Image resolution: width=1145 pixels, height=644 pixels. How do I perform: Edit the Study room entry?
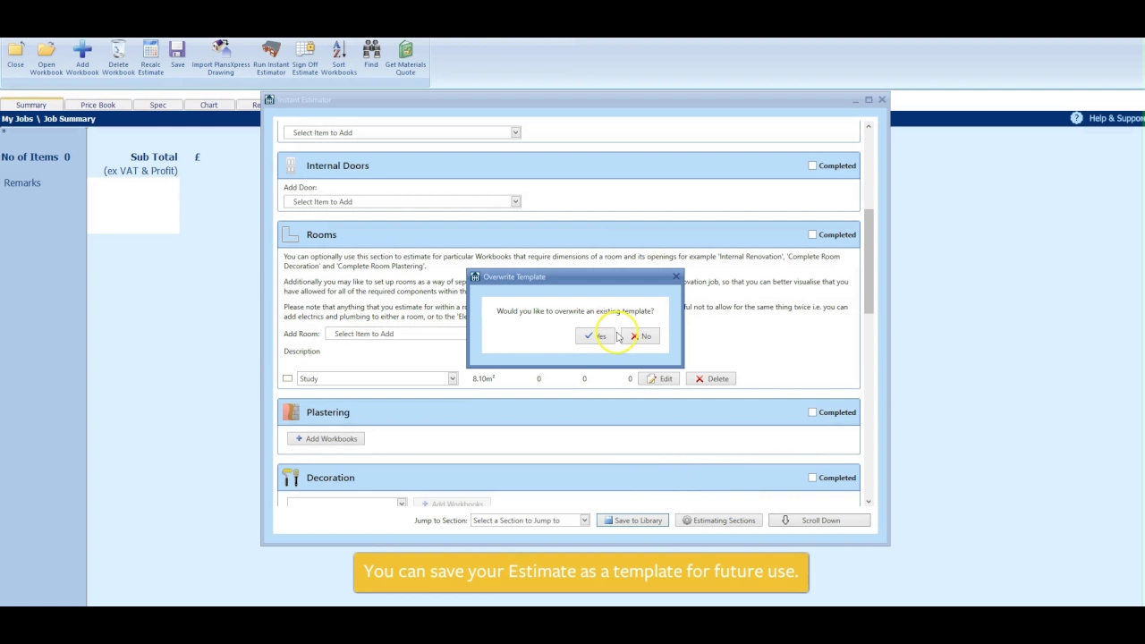click(659, 378)
